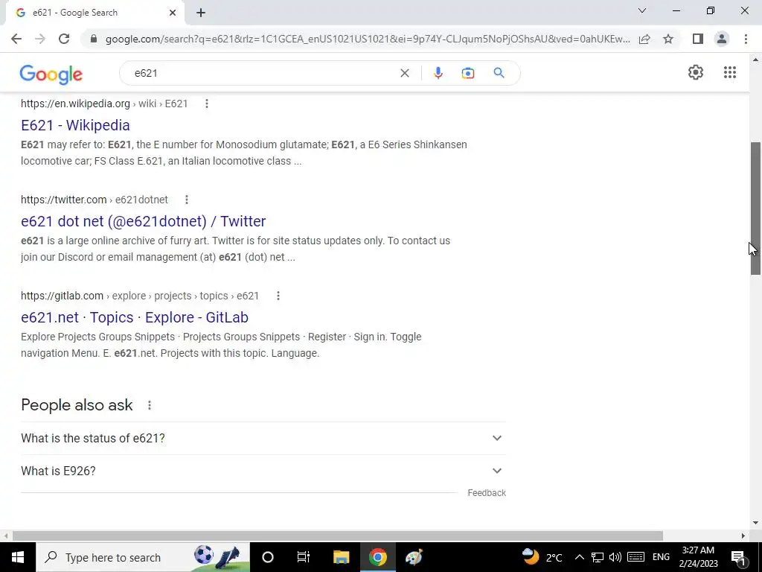Click the scroll right arrow
The width and height of the screenshot is (762, 572).
(x=743, y=536)
